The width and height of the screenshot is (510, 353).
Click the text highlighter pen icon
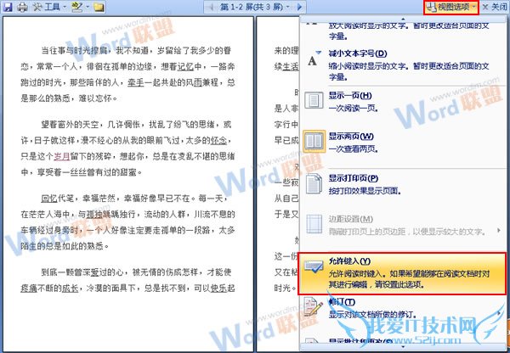click(77, 7)
